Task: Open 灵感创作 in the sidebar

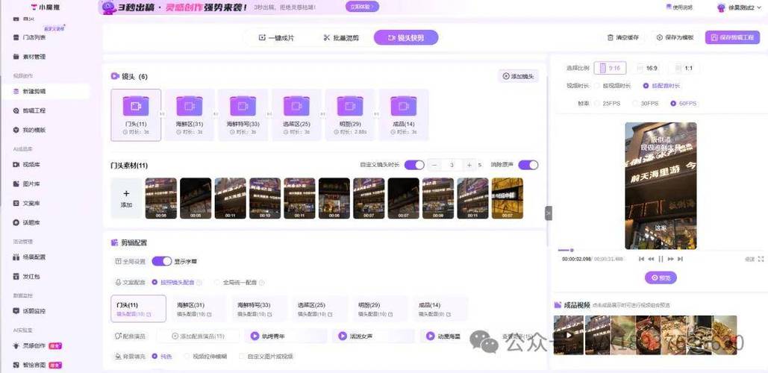Action: tap(37, 345)
